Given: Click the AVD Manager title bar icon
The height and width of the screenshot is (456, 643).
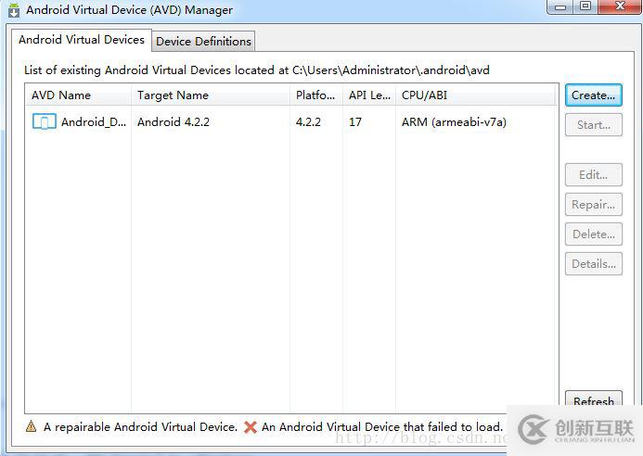Looking at the screenshot, I should (x=14, y=10).
